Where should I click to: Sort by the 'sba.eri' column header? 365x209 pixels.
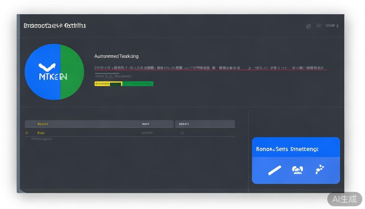[x=184, y=124]
